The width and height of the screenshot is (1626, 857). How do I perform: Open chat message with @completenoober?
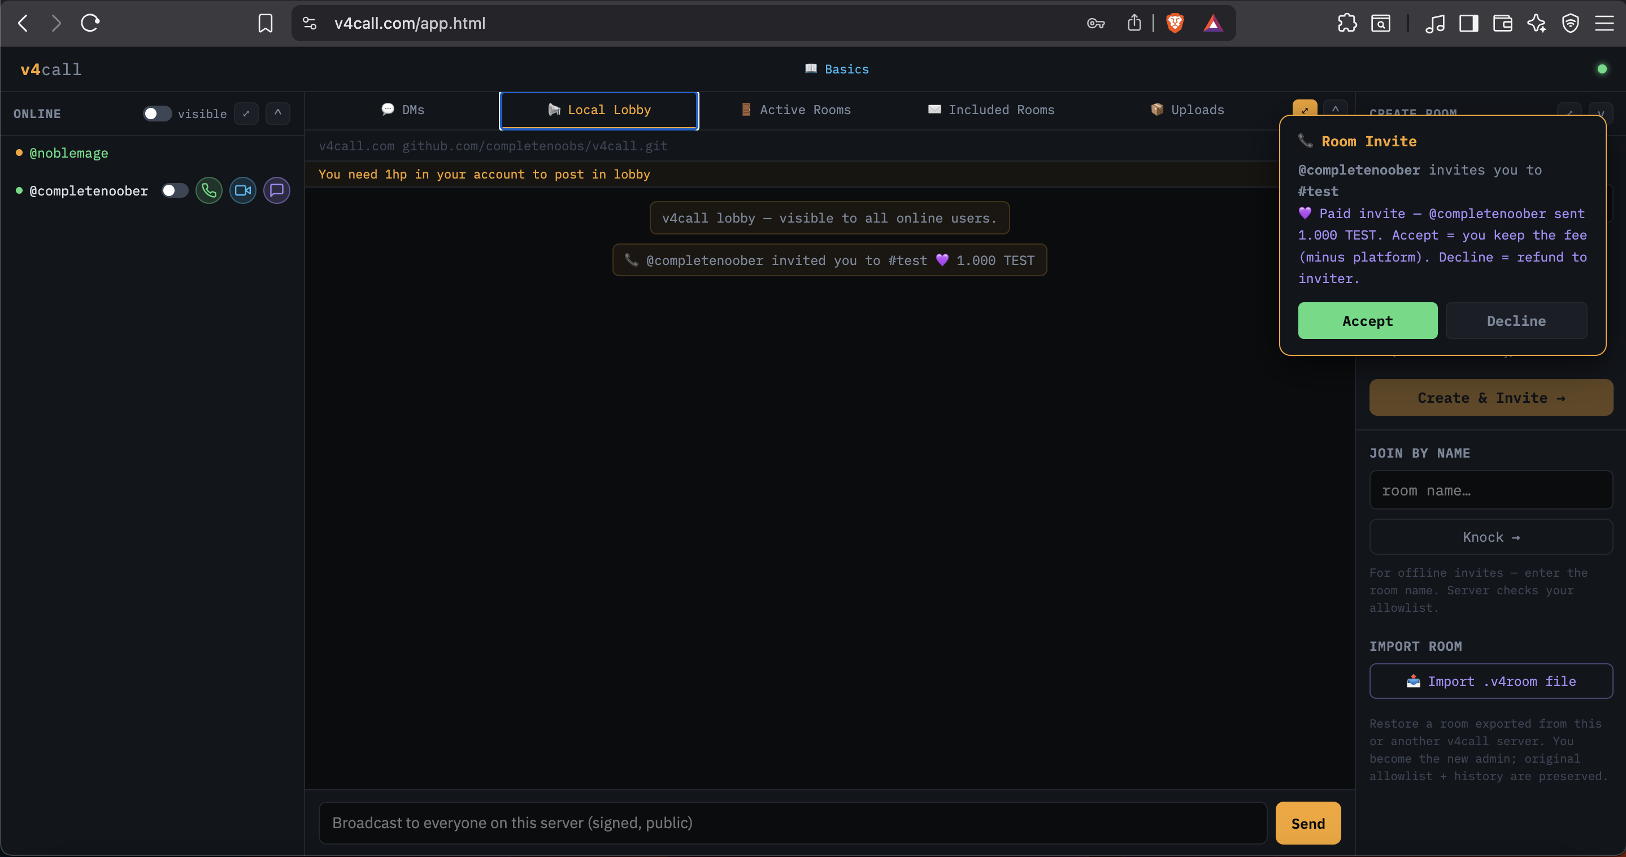pyautogui.click(x=276, y=190)
